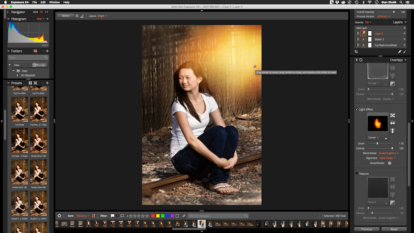Viewport: 414px width, 233px height.
Task: Flip Light Effect horizontally
Action: point(393,123)
